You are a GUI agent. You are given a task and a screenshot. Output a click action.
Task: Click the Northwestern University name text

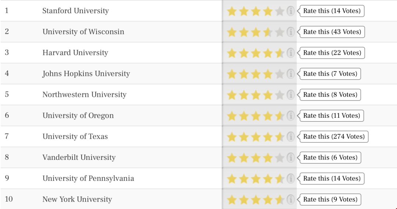click(84, 94)
